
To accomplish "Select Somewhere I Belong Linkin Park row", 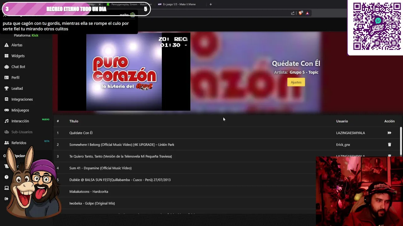I will coord(227,145).
